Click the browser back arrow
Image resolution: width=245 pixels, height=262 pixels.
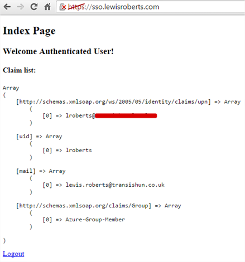click(7, 7)
